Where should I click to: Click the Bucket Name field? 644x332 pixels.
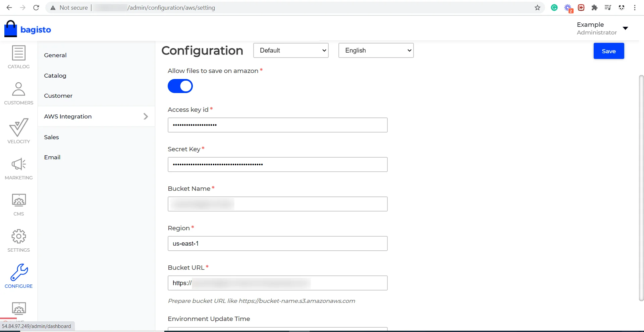278,204
